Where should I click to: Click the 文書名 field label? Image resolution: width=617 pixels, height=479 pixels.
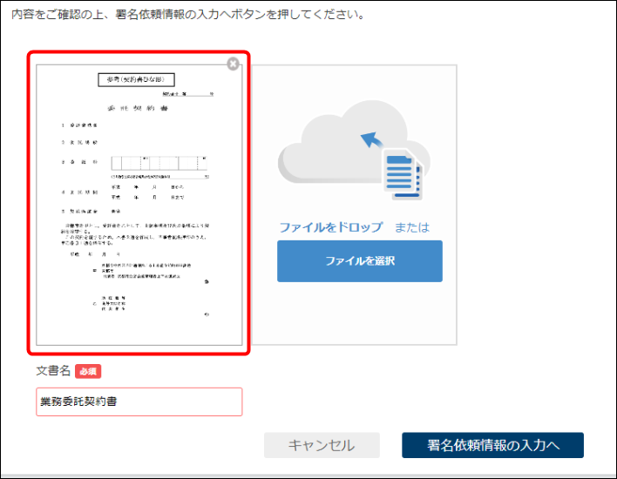tap(52, 371)
